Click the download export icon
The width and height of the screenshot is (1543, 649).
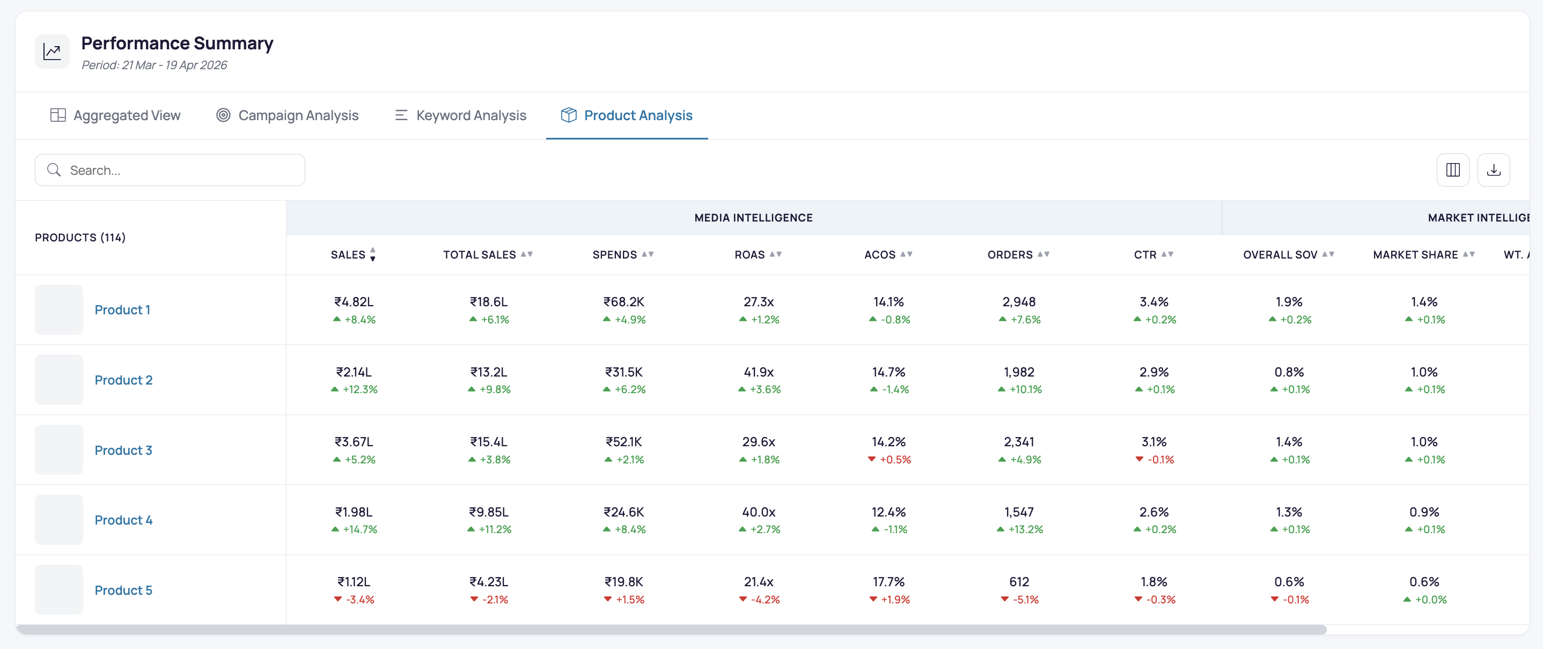[1493, 170]
